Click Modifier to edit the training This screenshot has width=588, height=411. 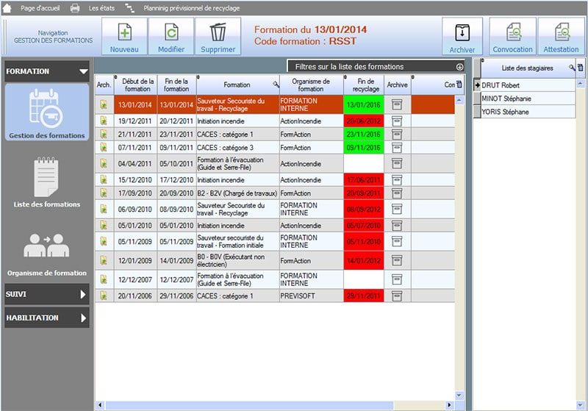[x=171, y=36]
